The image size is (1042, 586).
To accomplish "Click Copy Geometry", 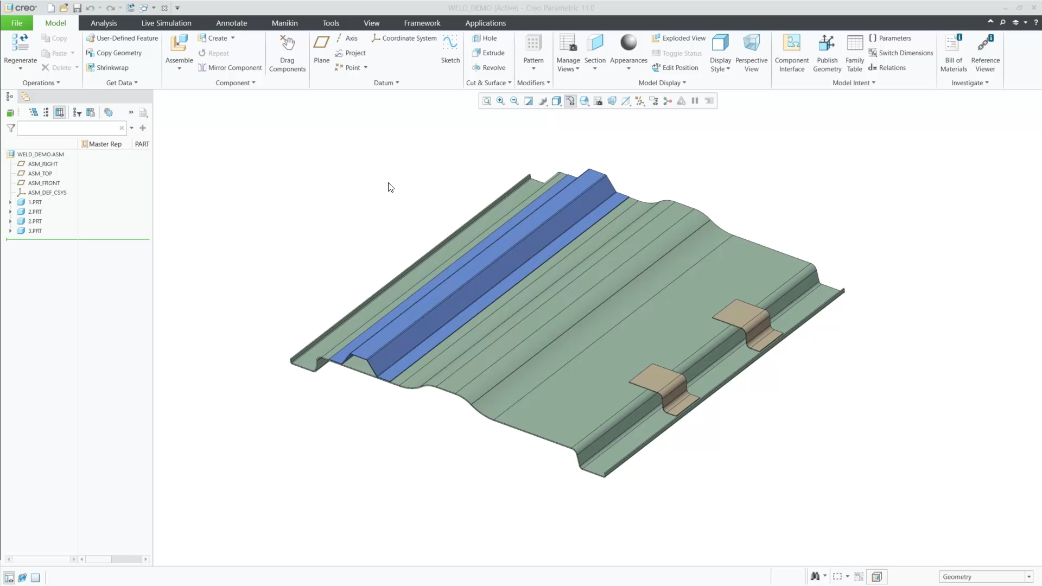I will (x=113, y=53).
